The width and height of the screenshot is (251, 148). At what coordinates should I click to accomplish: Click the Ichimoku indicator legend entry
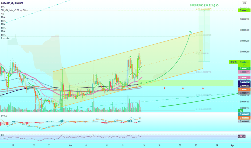click(5, 38)
